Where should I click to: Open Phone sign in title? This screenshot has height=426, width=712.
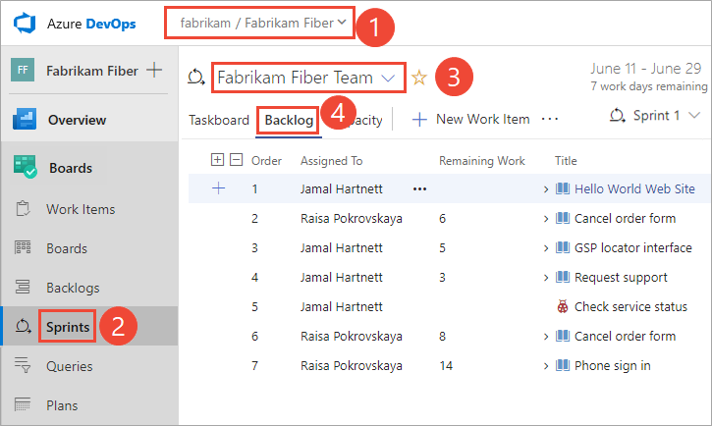coord(613,366)
